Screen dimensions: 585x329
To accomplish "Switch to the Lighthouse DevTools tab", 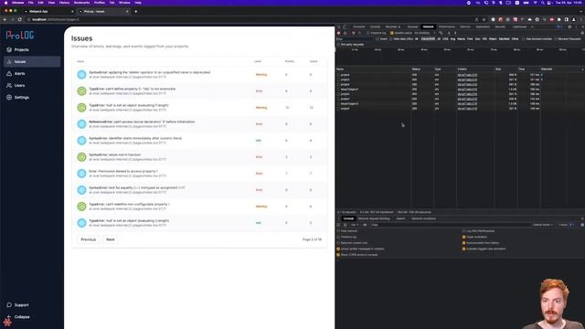I will pos(519,27).
